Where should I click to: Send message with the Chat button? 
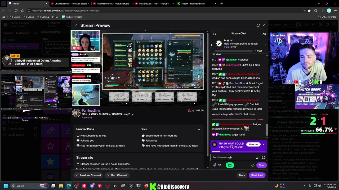261,165
